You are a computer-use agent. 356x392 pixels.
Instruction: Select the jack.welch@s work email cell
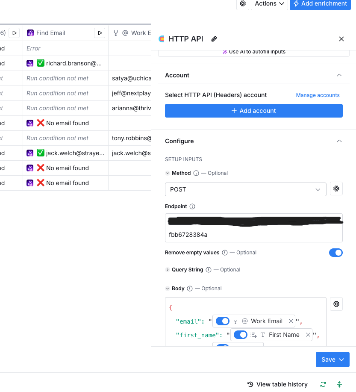click(x=130, y=153)
